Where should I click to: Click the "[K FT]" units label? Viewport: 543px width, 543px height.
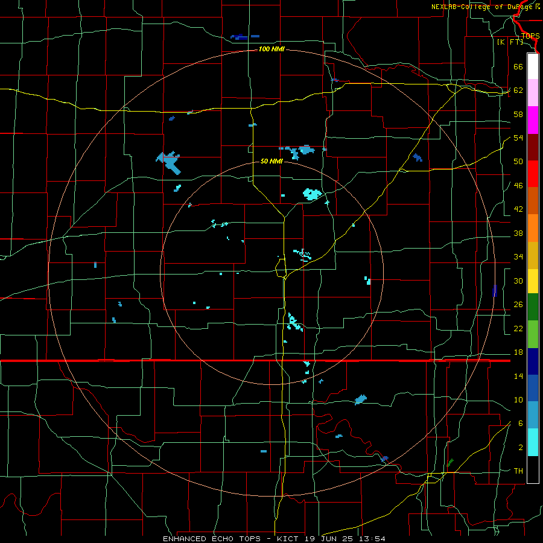pyautogui.click(x=510, y=42)
